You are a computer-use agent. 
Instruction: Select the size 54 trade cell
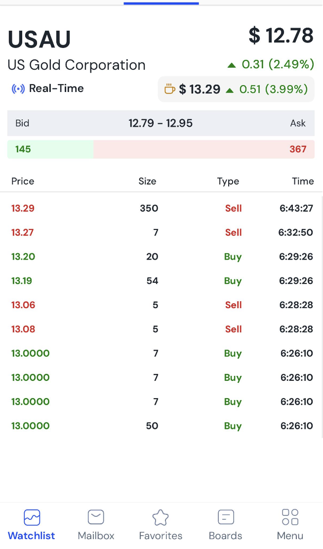(152, 281)
